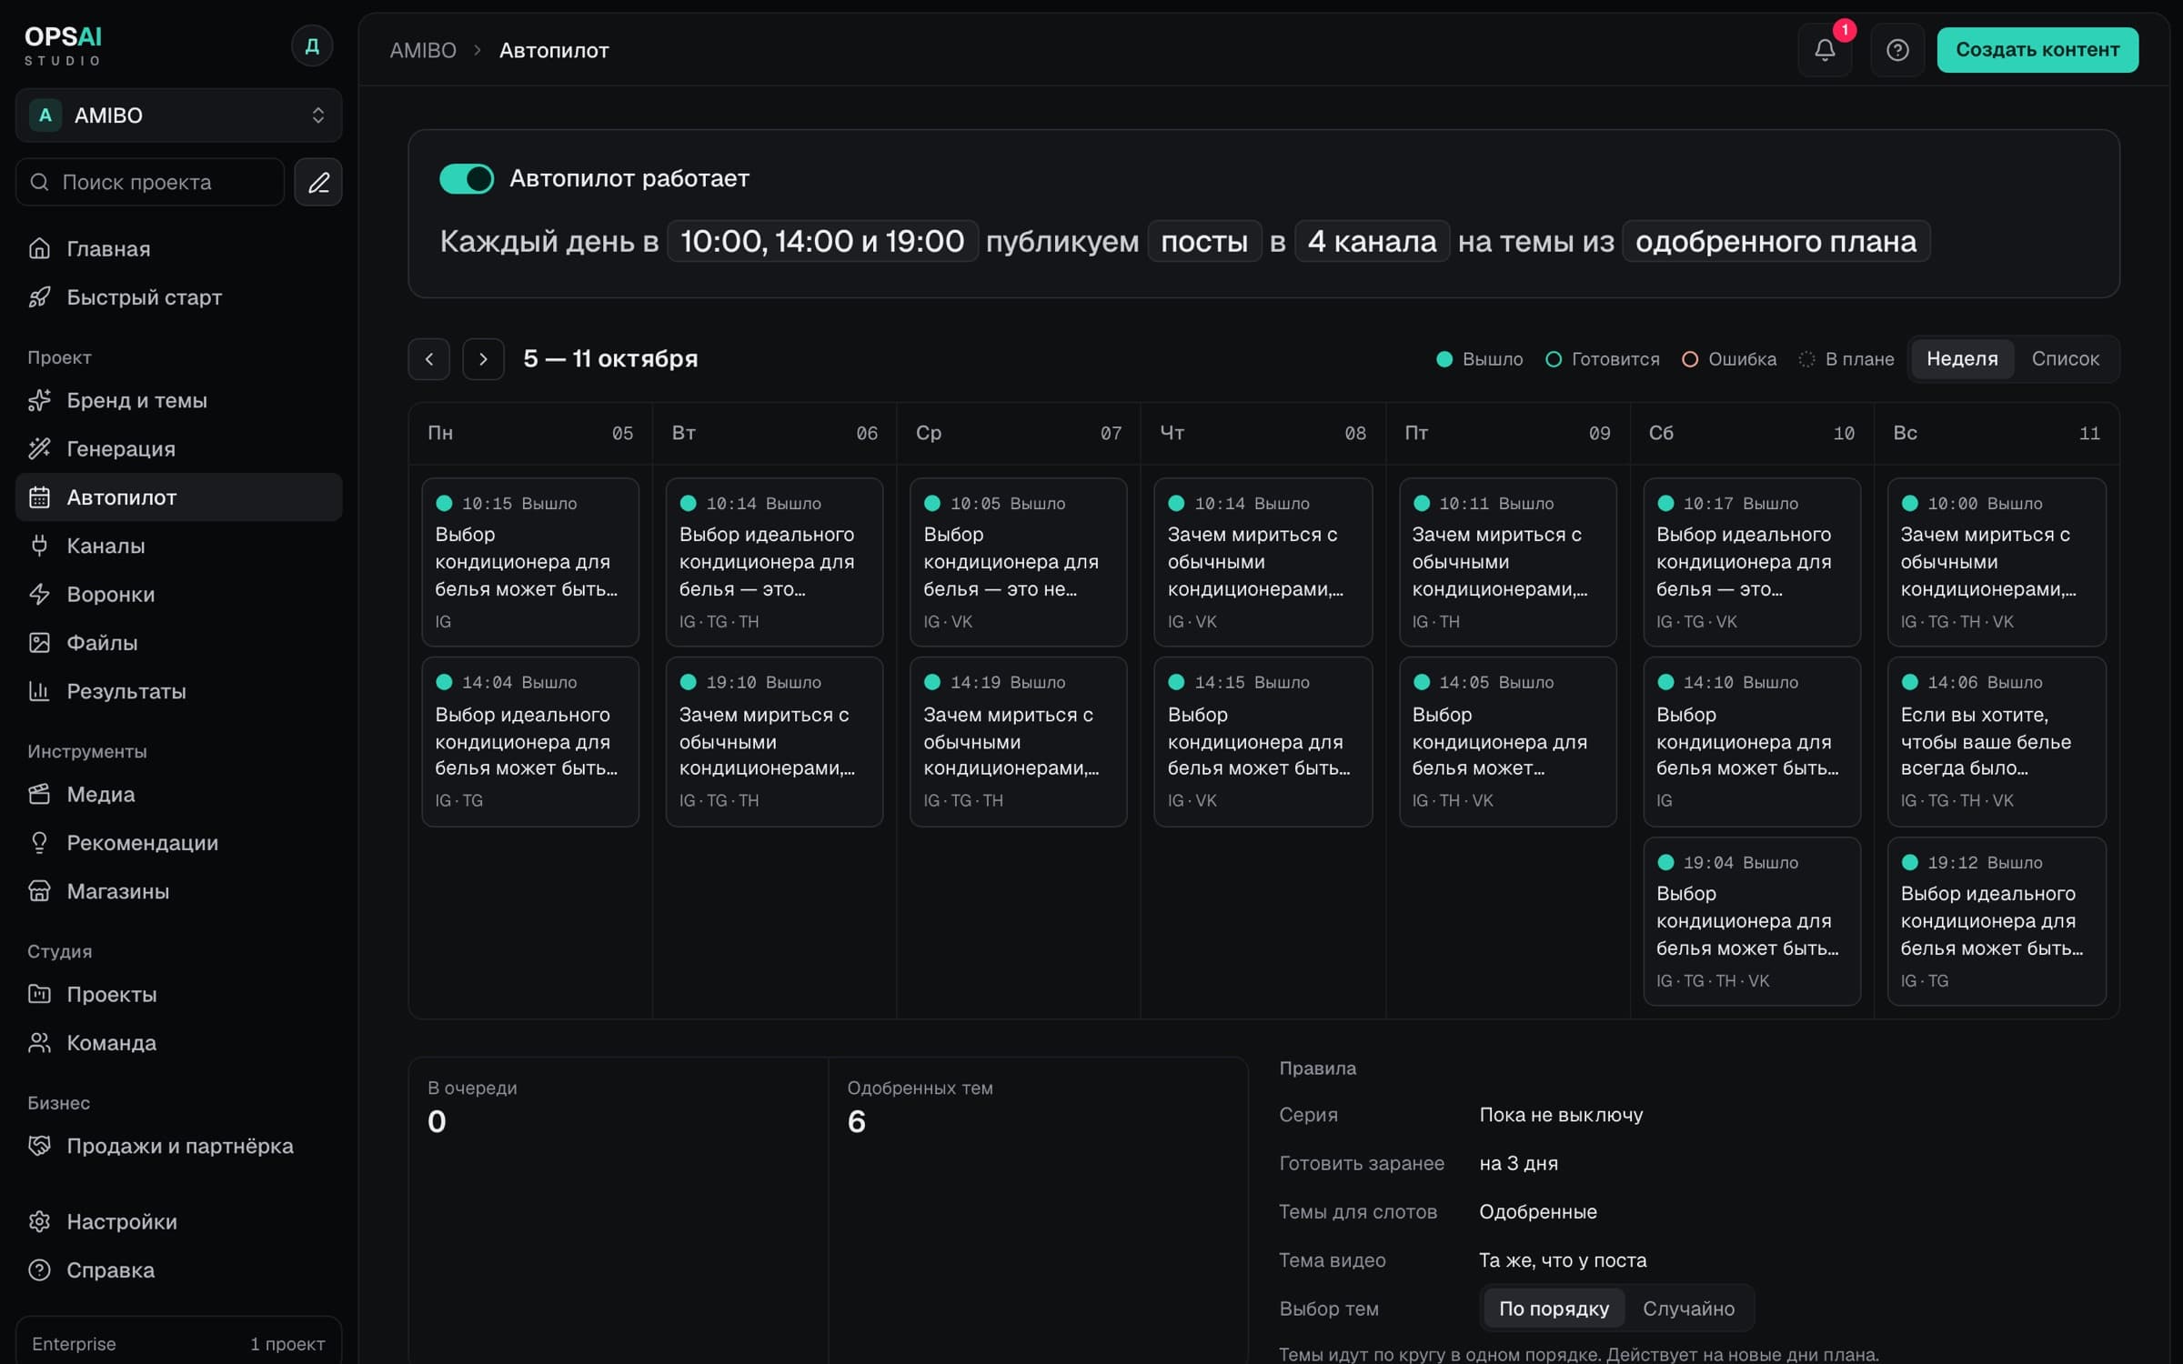Click the plug icon for Каналы

pyautogui.click(x=39, y=546)
